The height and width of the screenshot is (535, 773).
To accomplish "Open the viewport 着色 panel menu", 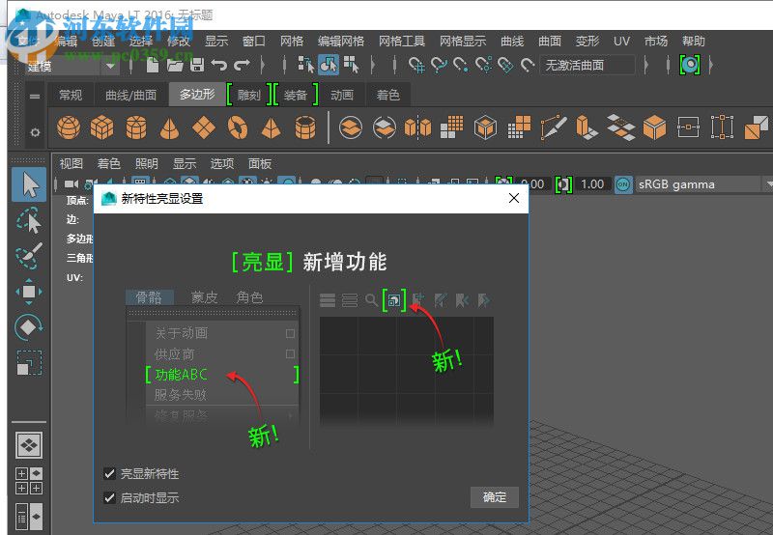I will (x=108, y=163).
